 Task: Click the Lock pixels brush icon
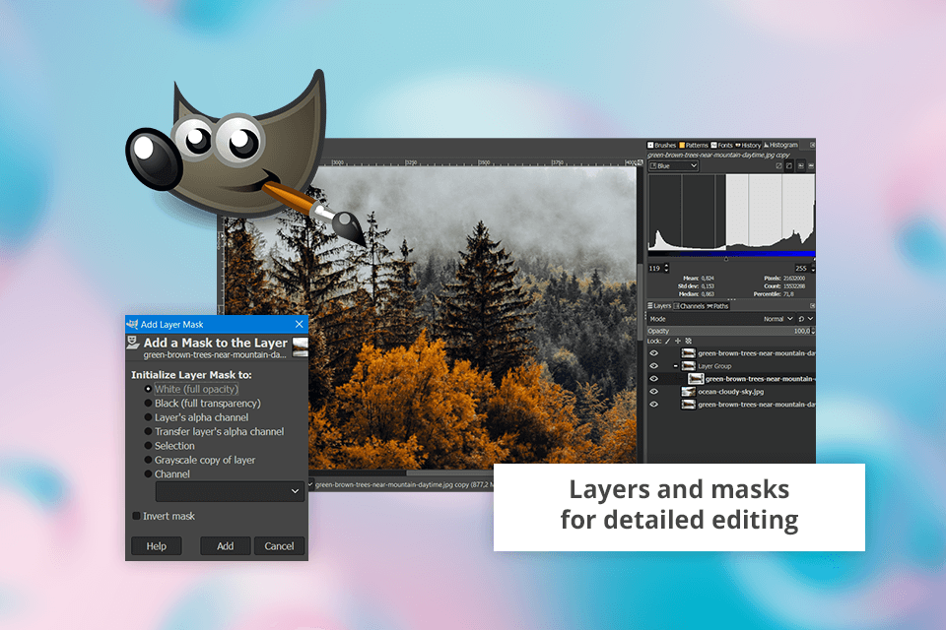[x=667, y=342]
